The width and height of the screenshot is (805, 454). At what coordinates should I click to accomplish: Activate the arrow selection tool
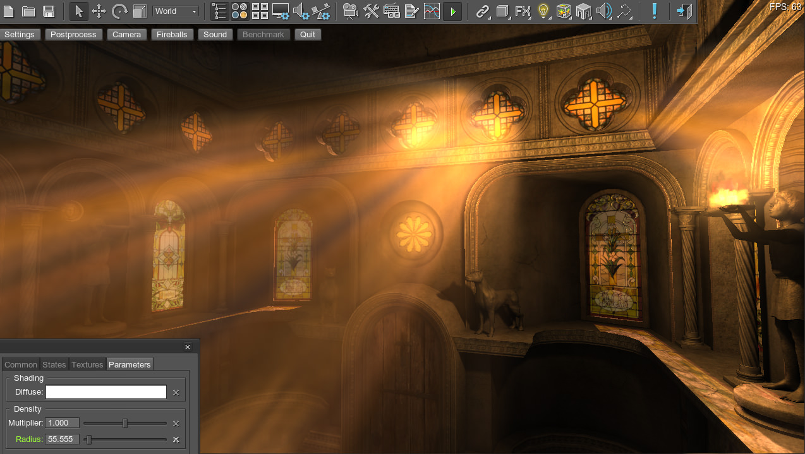pos(78,11)
